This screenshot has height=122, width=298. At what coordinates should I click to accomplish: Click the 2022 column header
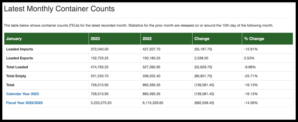[x=147, y=39]
